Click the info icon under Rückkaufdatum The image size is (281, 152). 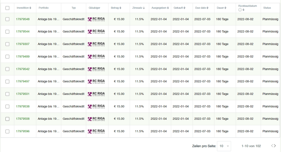[x=240, y=10]
